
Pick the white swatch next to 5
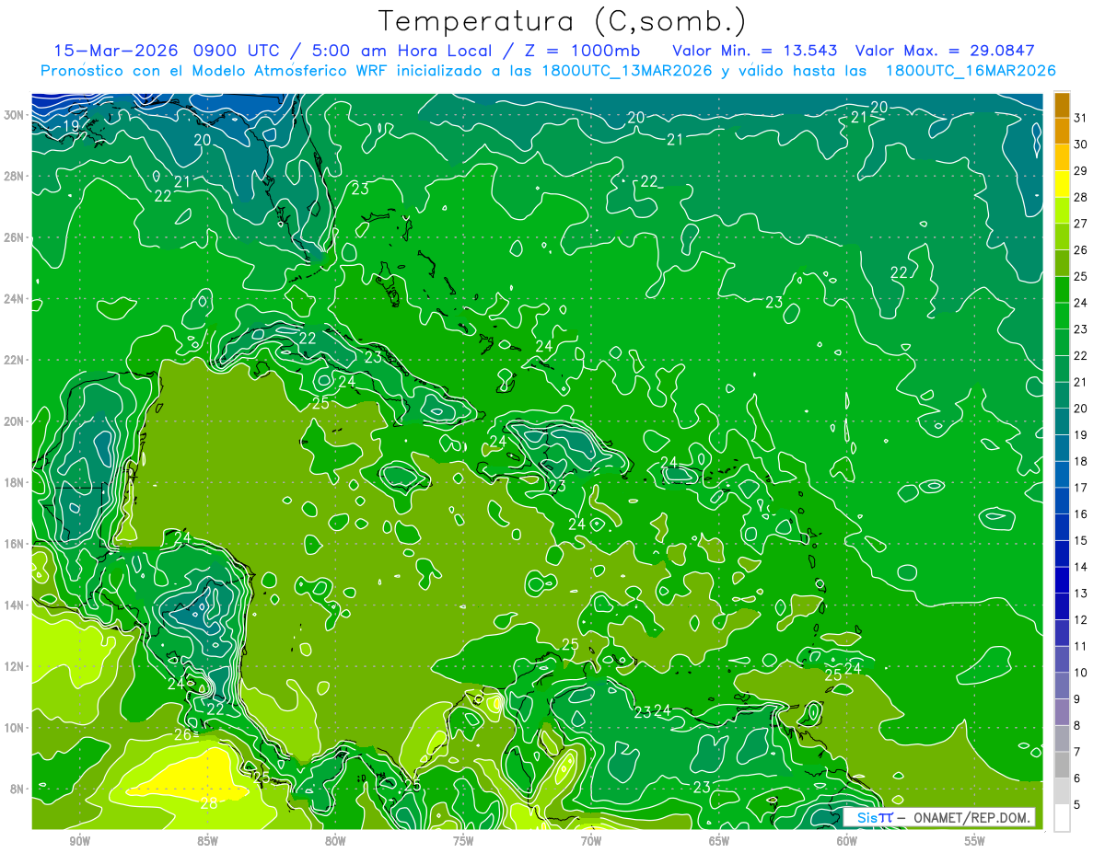point(1062,818)
